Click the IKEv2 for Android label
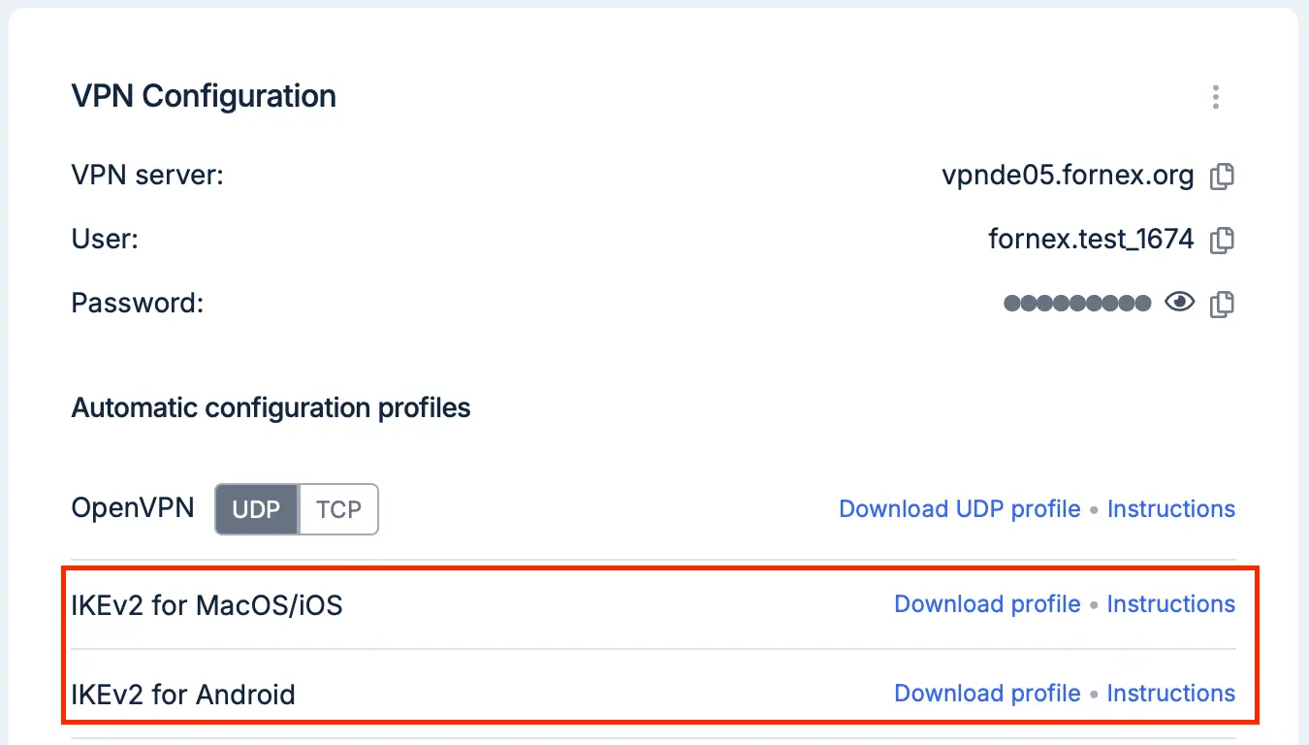1309x745 pixels. click(x=183, y=695)
